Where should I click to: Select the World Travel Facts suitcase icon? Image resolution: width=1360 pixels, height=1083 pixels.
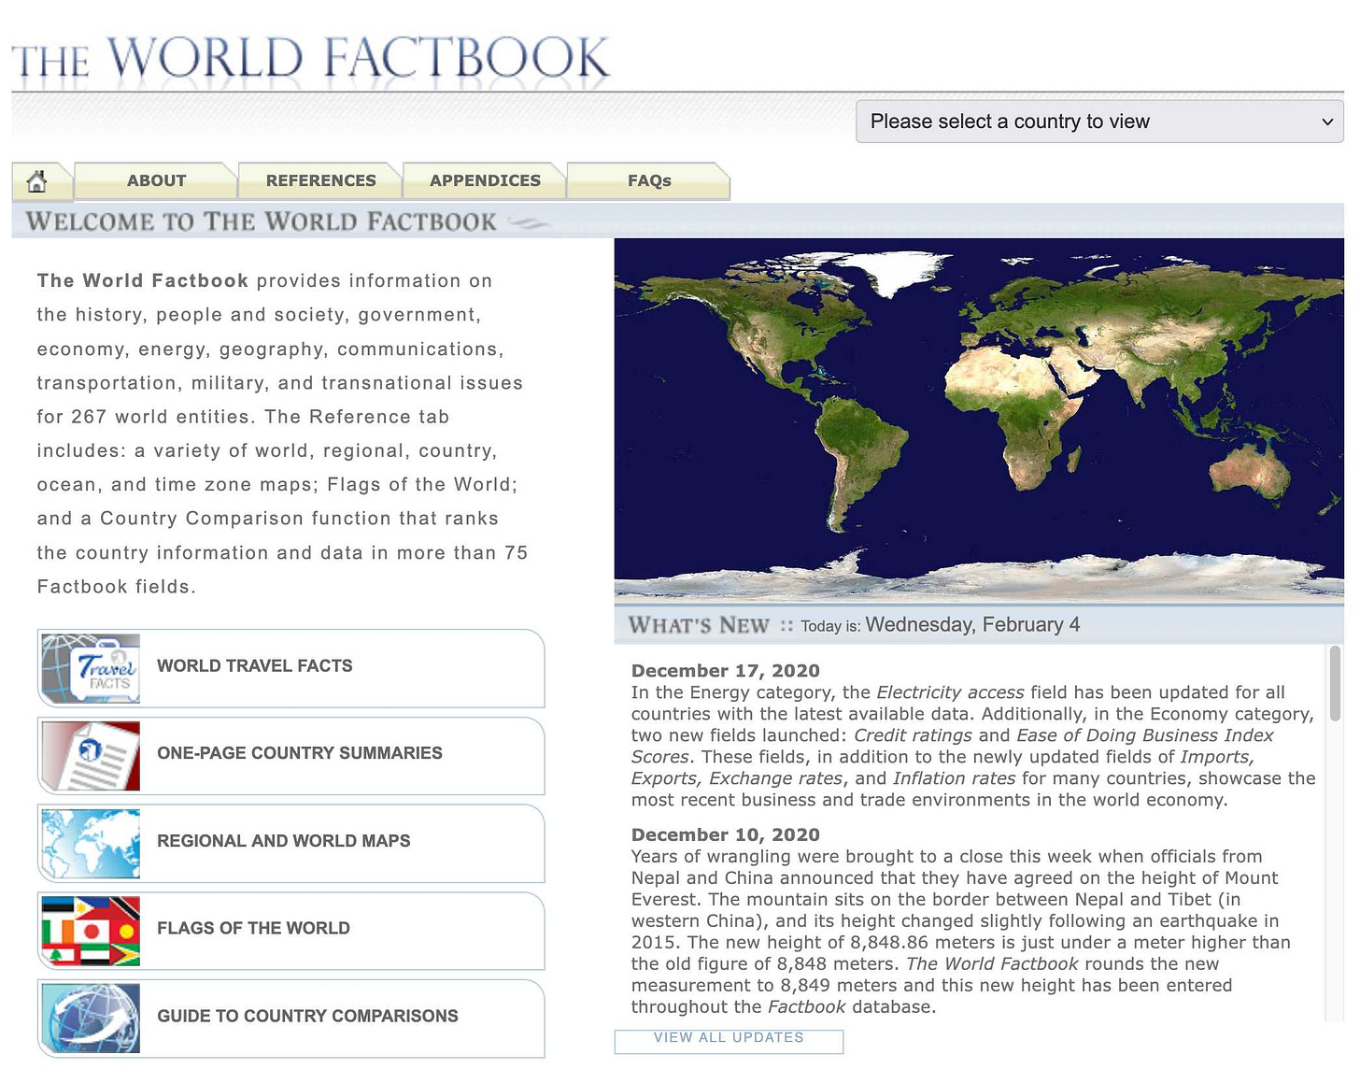coord(90,667)
